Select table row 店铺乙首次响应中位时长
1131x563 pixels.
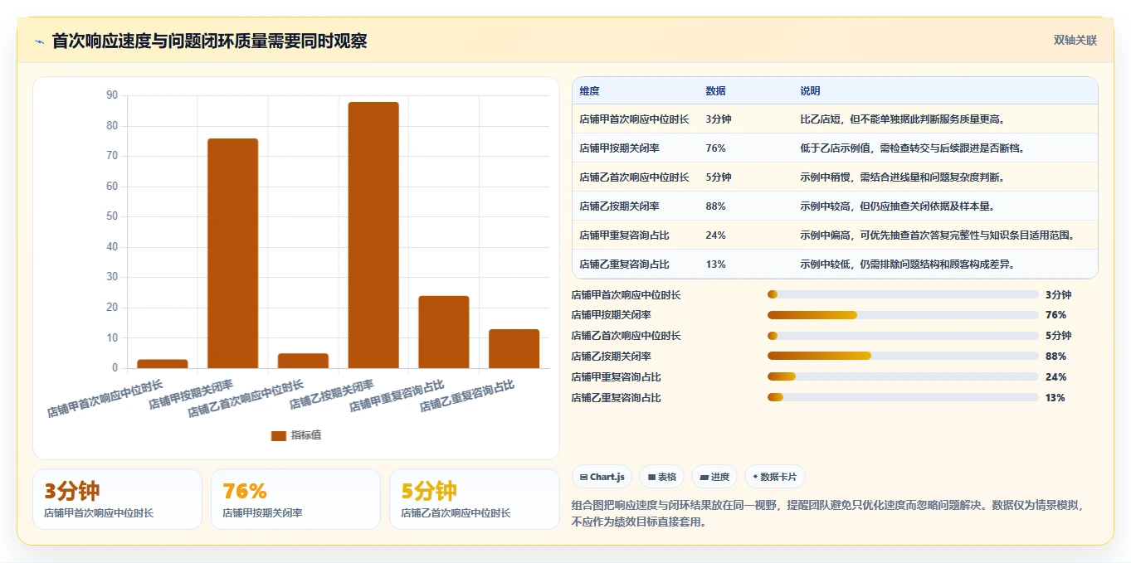[835, 177]
